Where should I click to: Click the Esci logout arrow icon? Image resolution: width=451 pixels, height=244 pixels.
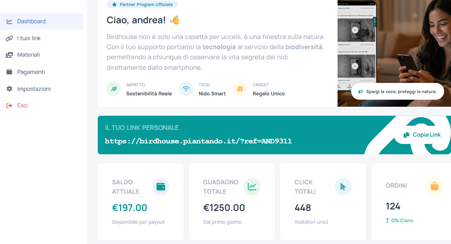pyautogui.click(x=9, y=105)
